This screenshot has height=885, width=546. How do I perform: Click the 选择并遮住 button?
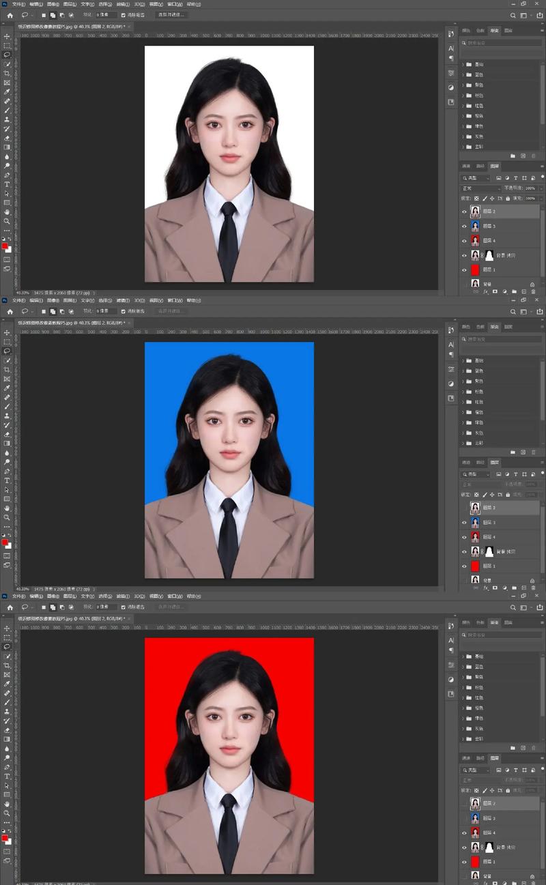pyautogui.click(x=171, y=15)
